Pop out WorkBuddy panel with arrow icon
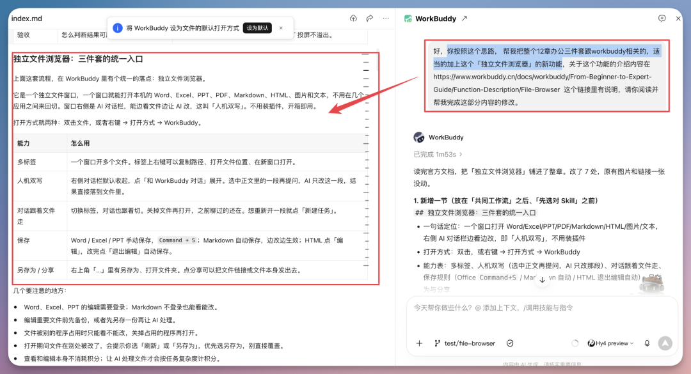Screen dimensions: 691x374 [x=465, y=19]
